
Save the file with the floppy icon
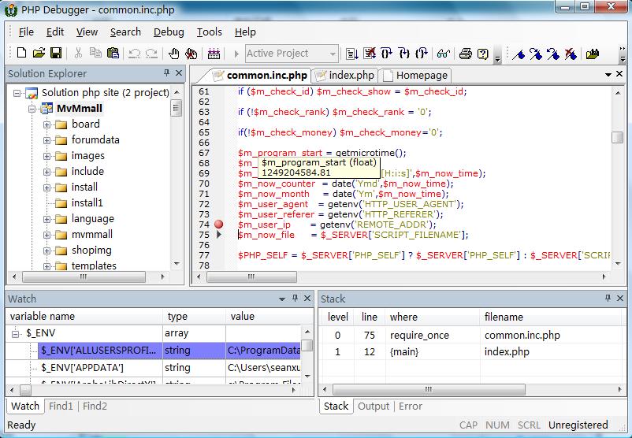[56, 54]
